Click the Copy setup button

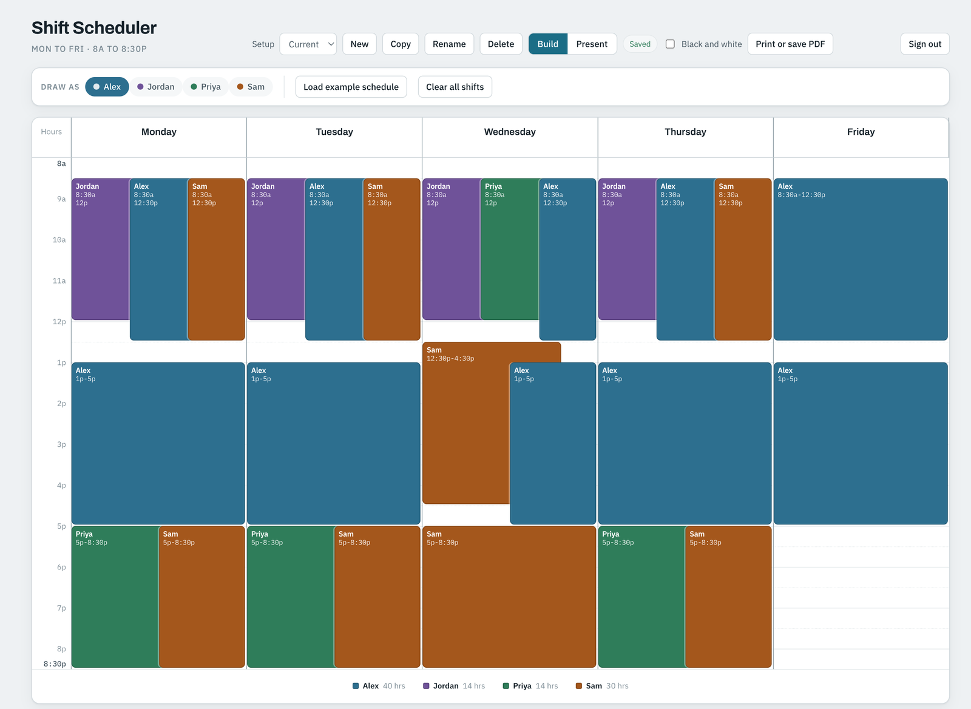(401, 44)
